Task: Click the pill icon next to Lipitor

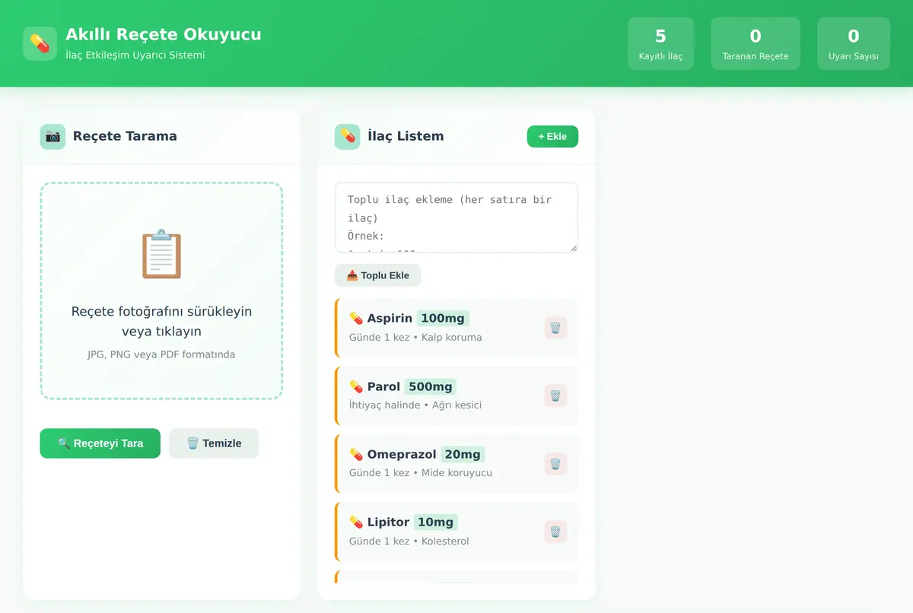Action: (x=356, y=522)
